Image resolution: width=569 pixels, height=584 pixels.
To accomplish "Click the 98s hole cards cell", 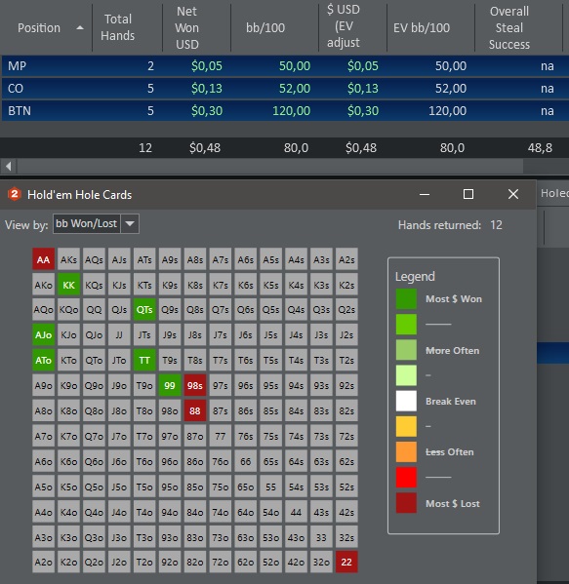I will click(x=195, y=385).
